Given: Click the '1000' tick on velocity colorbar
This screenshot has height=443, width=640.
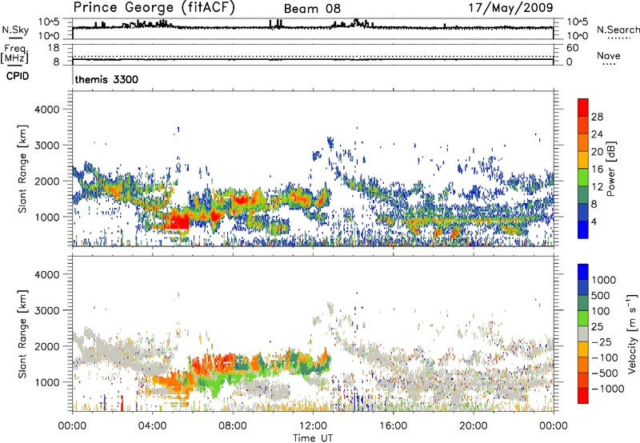Looking at the screenshot, I should pos(603,280).
